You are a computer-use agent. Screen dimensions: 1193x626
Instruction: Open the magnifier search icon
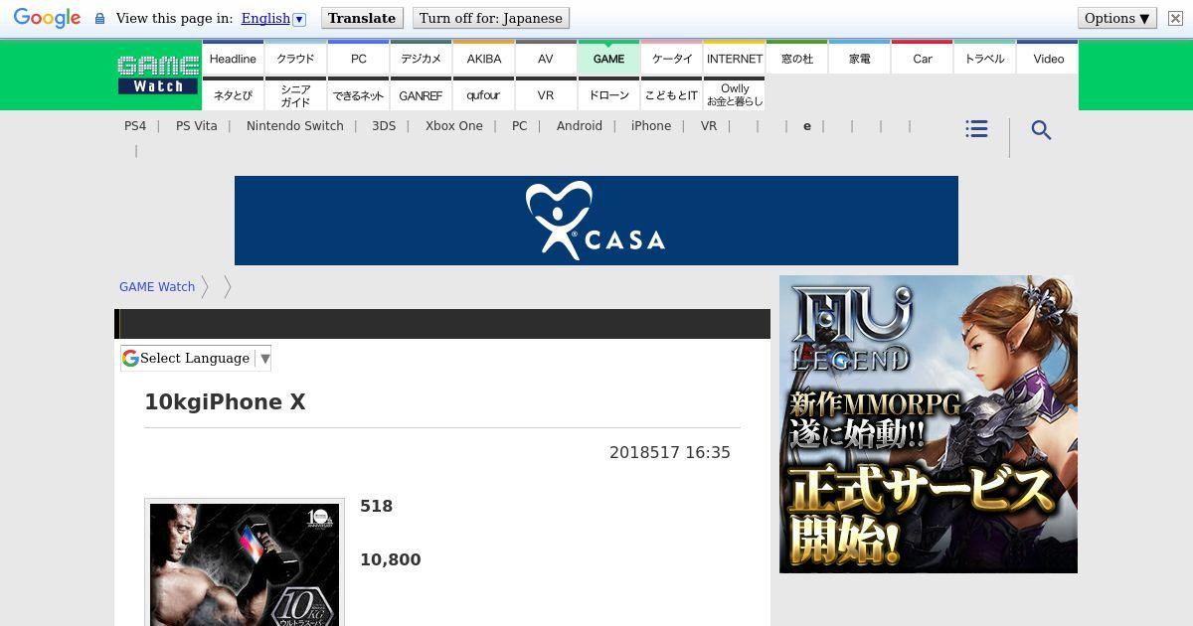pos(1041,130)
